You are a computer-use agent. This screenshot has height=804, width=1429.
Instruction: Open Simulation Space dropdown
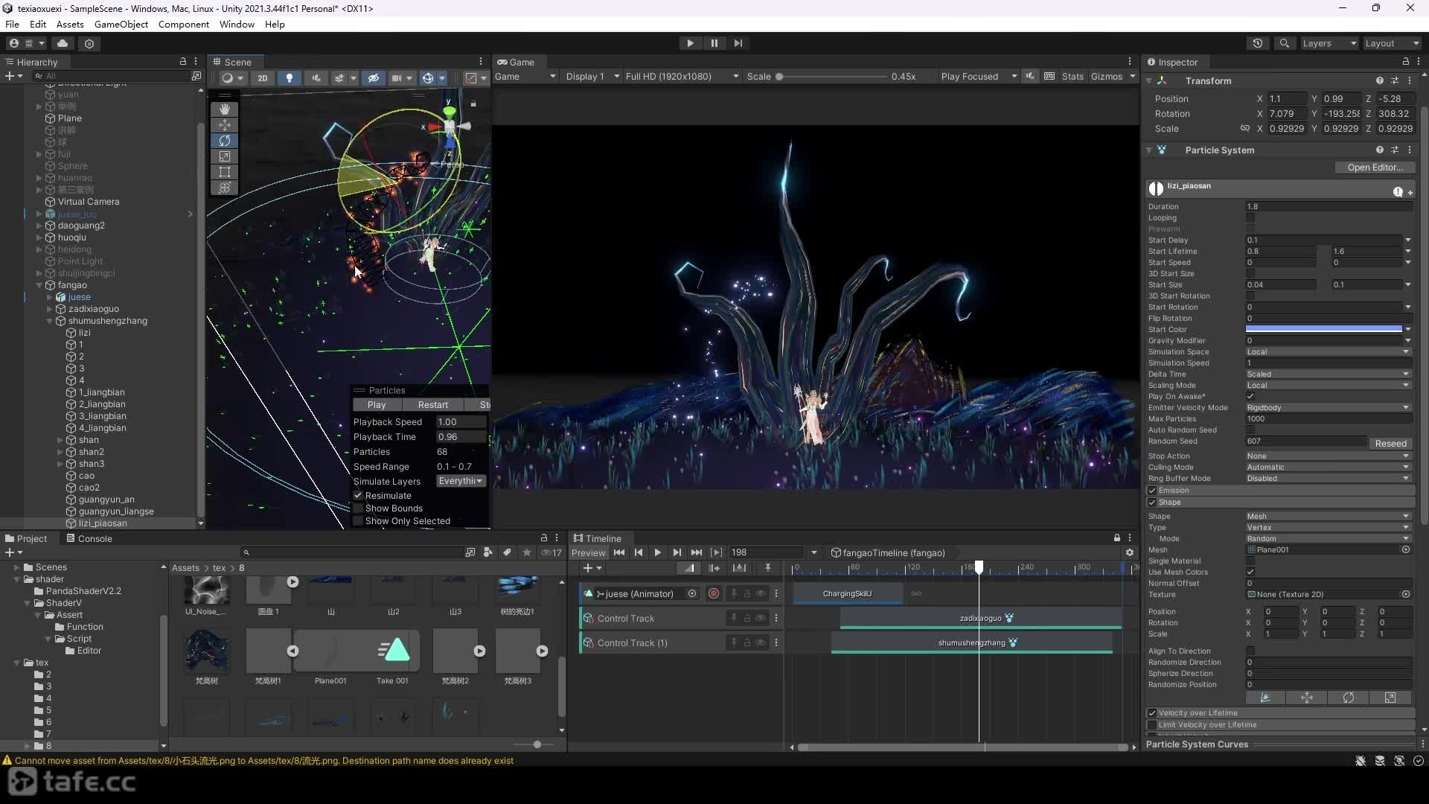[x=1329, y=352]
